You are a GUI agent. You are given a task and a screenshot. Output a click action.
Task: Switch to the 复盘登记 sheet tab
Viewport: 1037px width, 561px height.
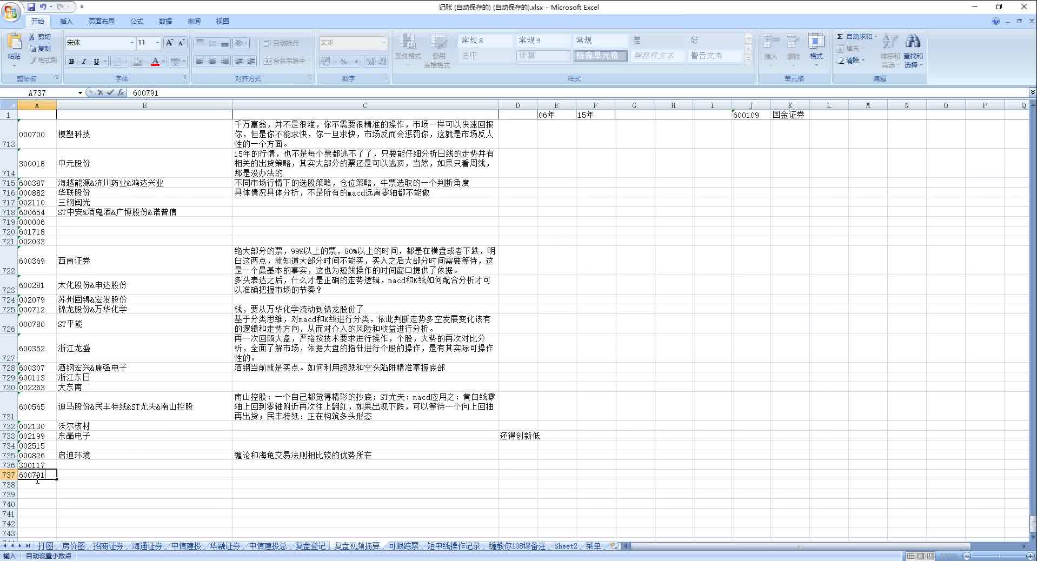pos(310,546)
